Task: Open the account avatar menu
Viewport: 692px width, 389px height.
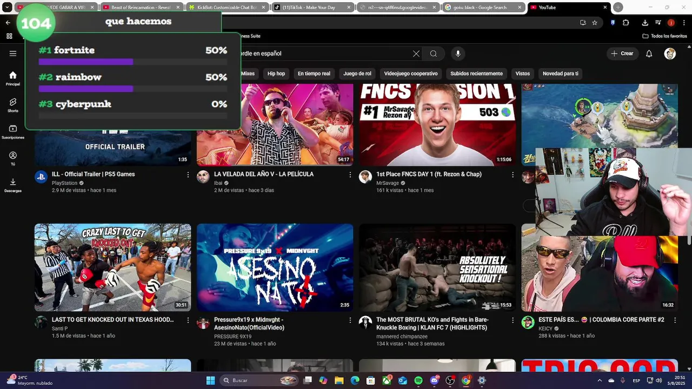Action: 670,53
